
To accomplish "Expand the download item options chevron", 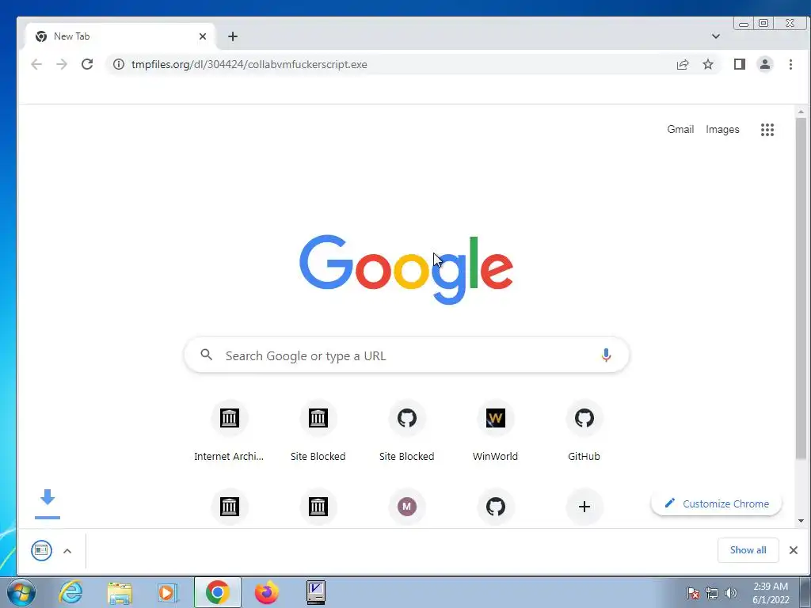I will [67, 551].
